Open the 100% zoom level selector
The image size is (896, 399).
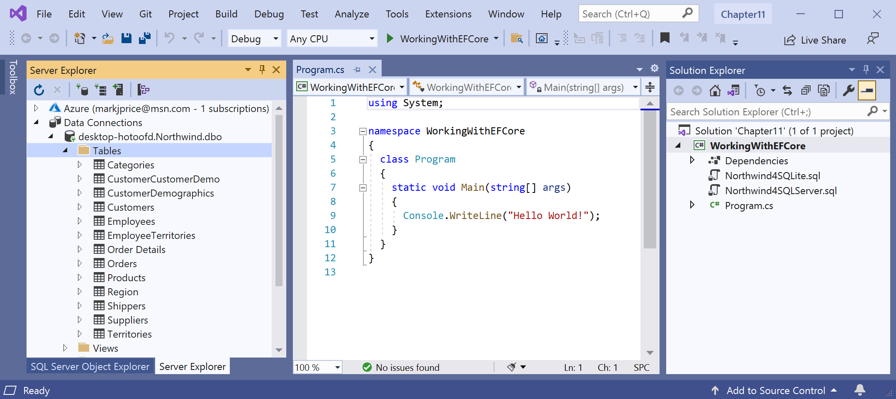[317, 367]
